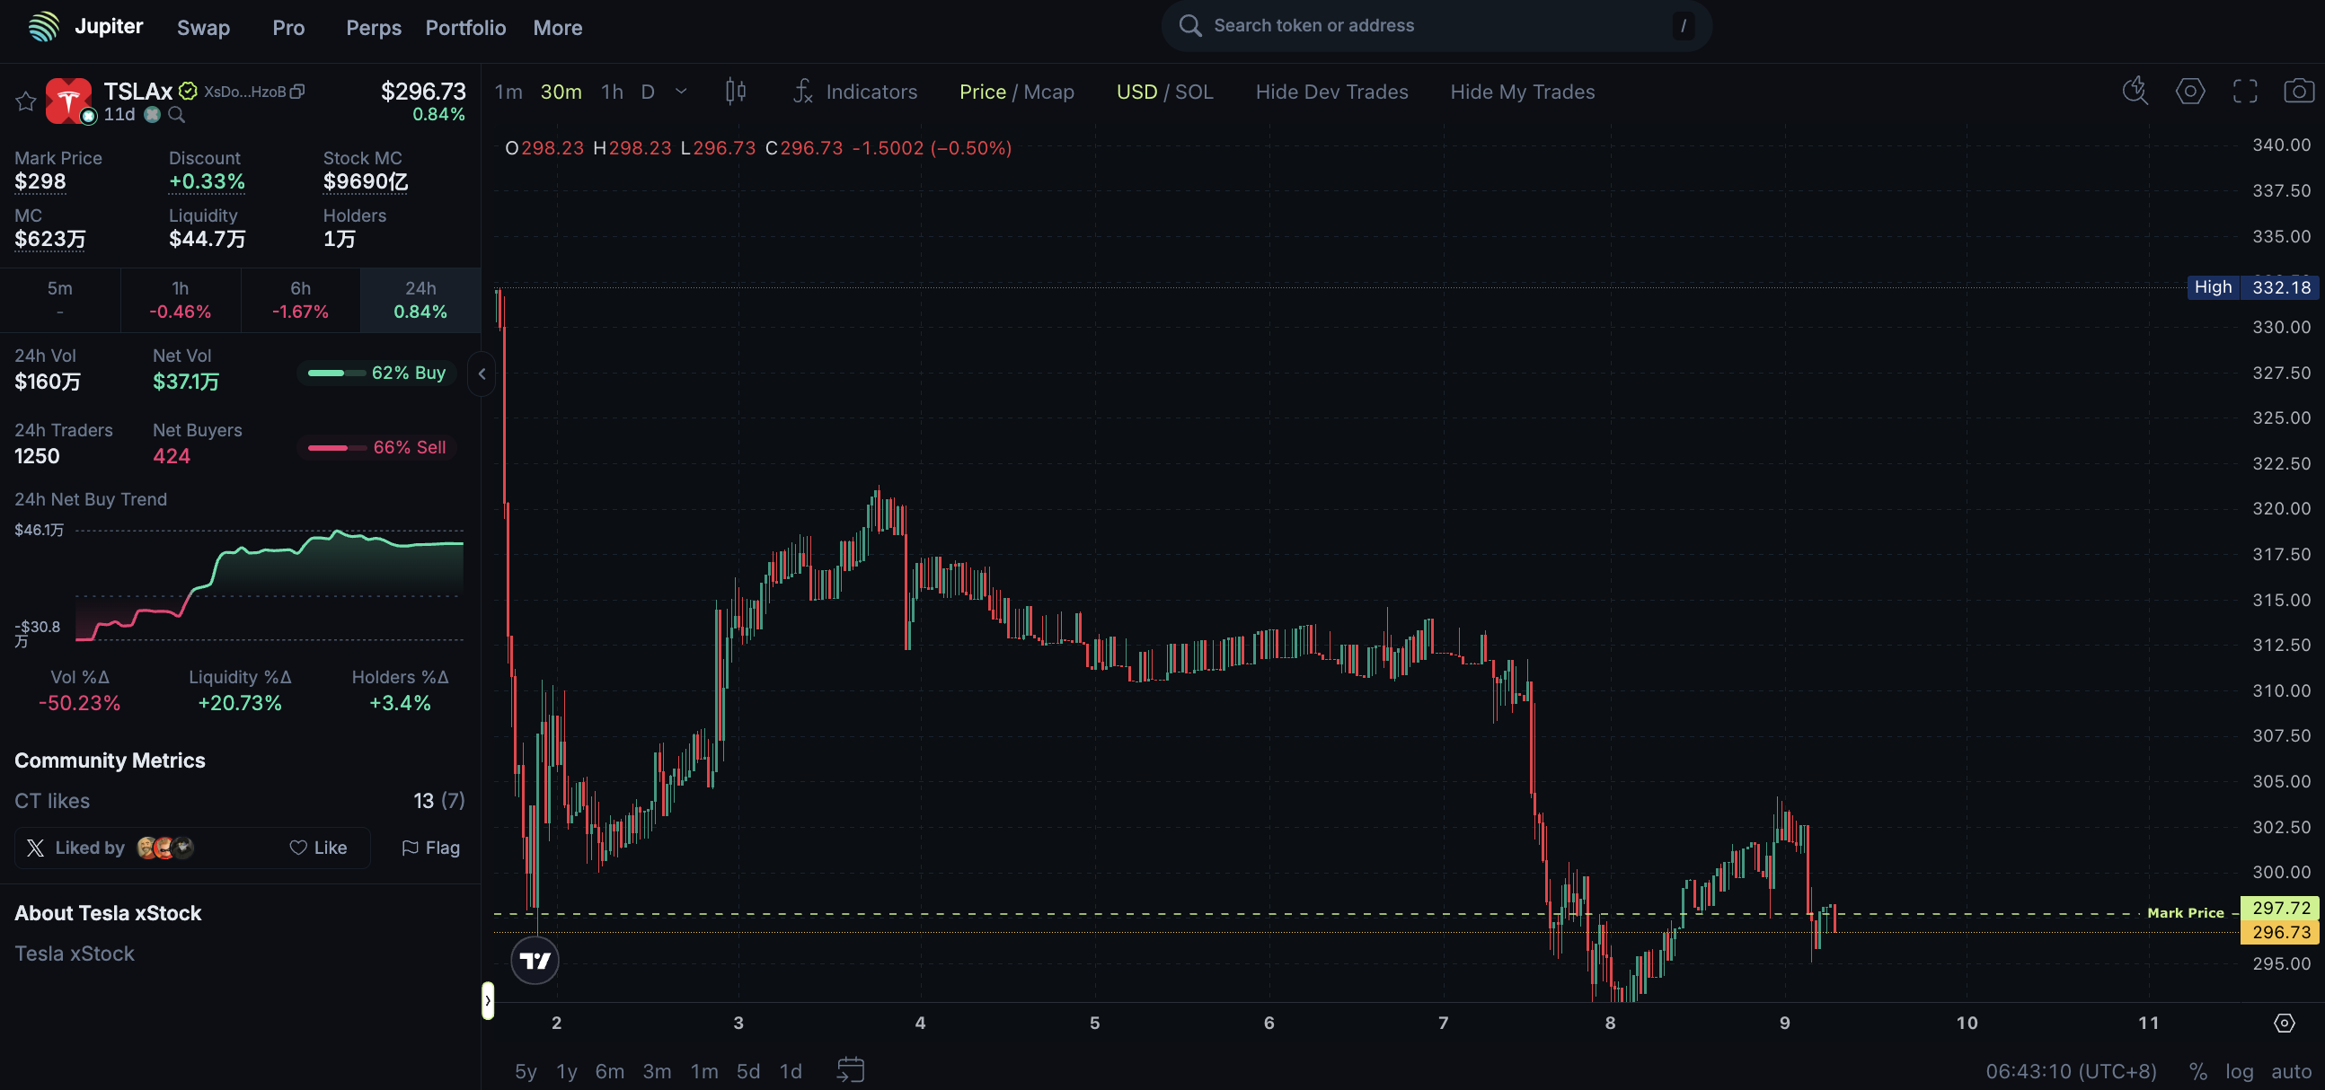Click the TradingView logo on the chart
This screenshot has width=2325, height=1090.
point(535,960)
